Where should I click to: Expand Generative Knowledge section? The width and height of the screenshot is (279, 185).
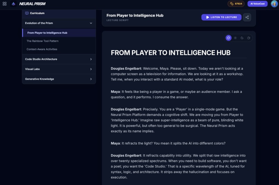pyautogui.click(x=59, y=79)
